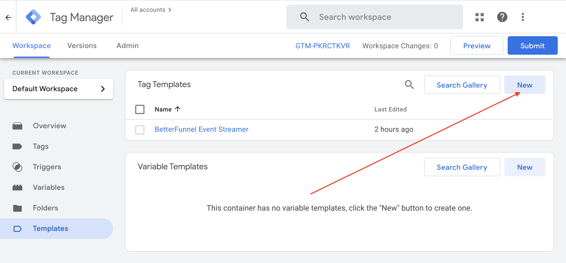This screenshot has width=566, height=263.
Task: Click the blue Submit button
Action: click(x=532, y=46)
